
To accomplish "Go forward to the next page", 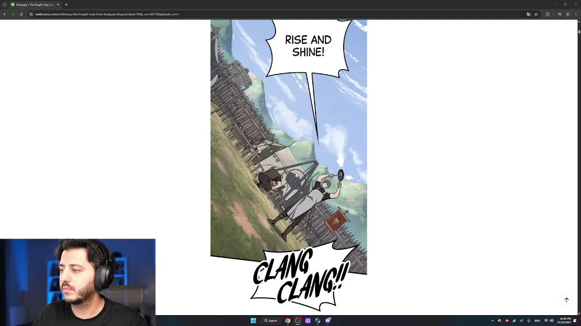I will tap(13, 14).
